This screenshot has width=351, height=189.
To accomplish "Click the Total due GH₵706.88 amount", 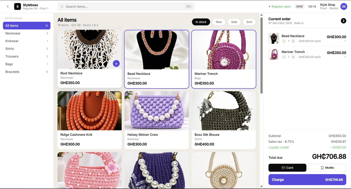I will click(329, 156).
